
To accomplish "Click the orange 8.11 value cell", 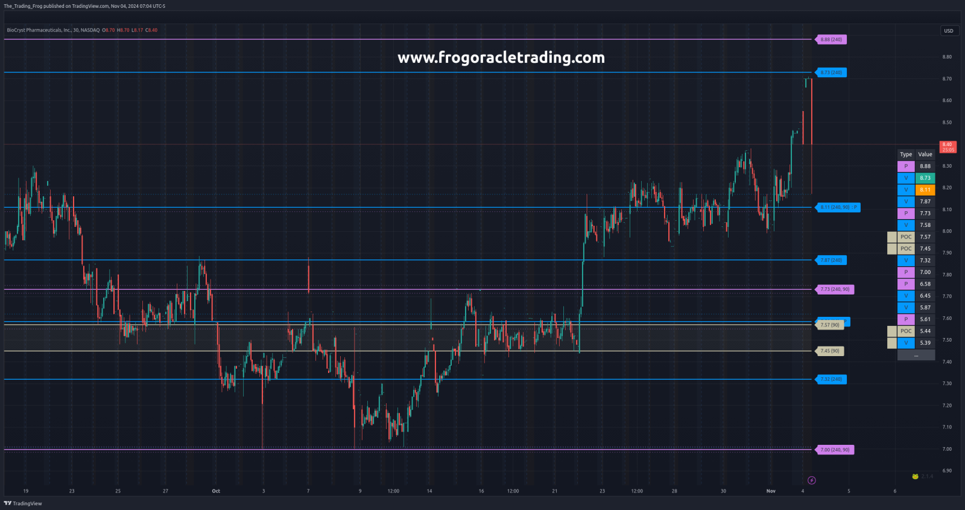I will [x=925, y=190].
